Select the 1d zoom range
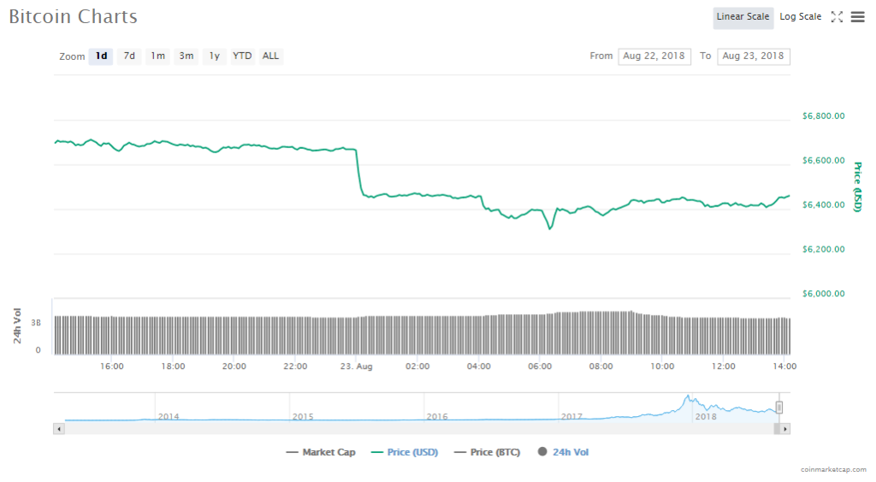Viewport: 876px width, 482px height. pos(101,57)
